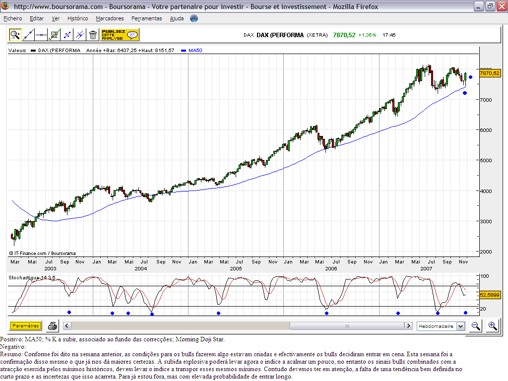Click the 17:45 time in quote header
508x381 pixels.
point(389,35)
